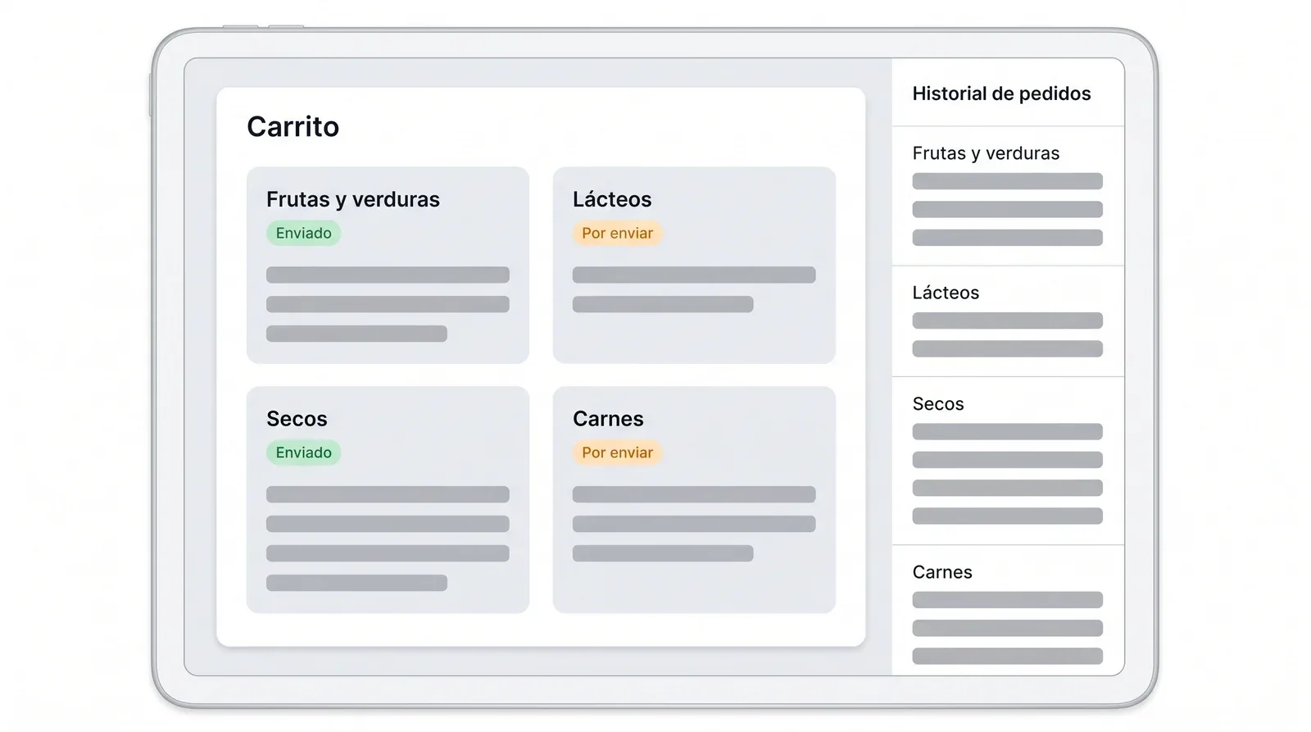Viewport: 1311px width, 732px height.
Task: Click the Carnes card title
Action: [608, 419]
